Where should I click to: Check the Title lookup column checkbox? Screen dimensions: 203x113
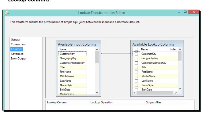pyautogui.click(x=136, y=67)
